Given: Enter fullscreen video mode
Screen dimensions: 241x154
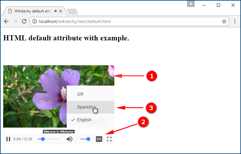Looking at the screenshot, I should (109, 139).
